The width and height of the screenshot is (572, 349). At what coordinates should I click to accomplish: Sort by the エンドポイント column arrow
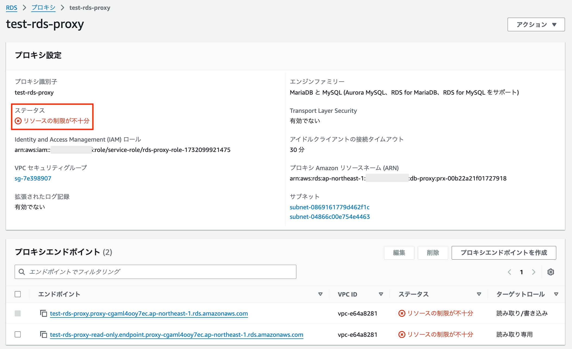click(320, 294)
